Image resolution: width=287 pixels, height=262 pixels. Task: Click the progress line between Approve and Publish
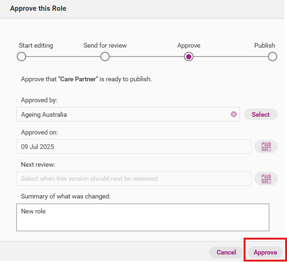[231, 57]
